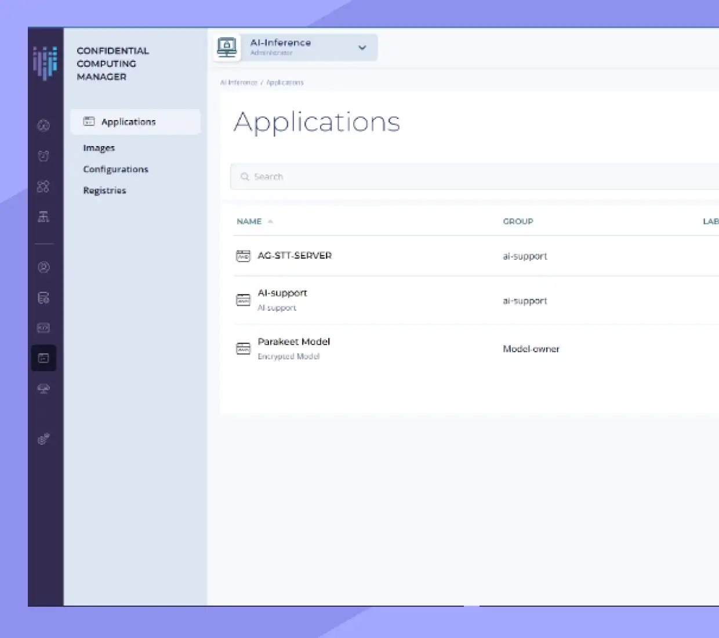This screenshot has height=638, width=719.
Task: Click the code brackets icon in the sidebar
Action: [45, 328]
